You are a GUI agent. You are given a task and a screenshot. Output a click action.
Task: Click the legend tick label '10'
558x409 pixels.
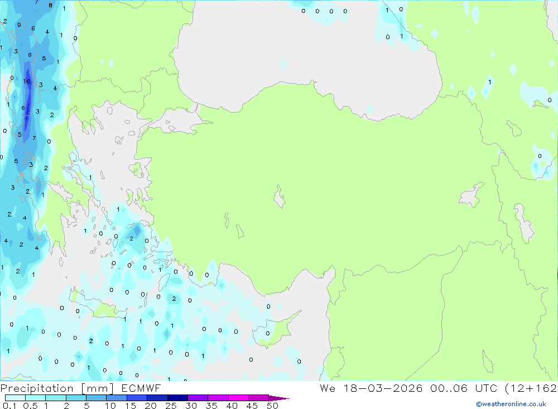click(110, 406)
